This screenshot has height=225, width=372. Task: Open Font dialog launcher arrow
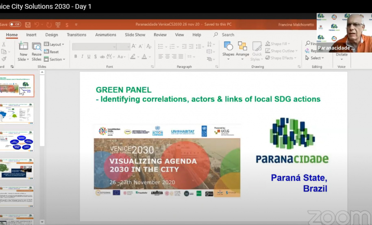point(152,67)
